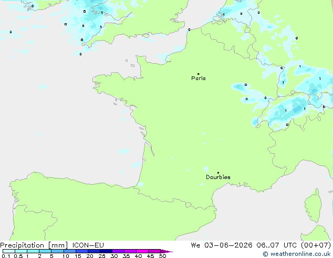The height and width of the screenshot is (258, 333).
Task: Pick the 30–35 mm purple legend swatch
Action: pyautogui.click(x=118, y=251)
